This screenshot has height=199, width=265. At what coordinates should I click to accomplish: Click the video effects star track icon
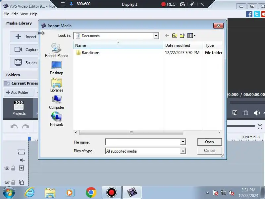coord(22,168)
